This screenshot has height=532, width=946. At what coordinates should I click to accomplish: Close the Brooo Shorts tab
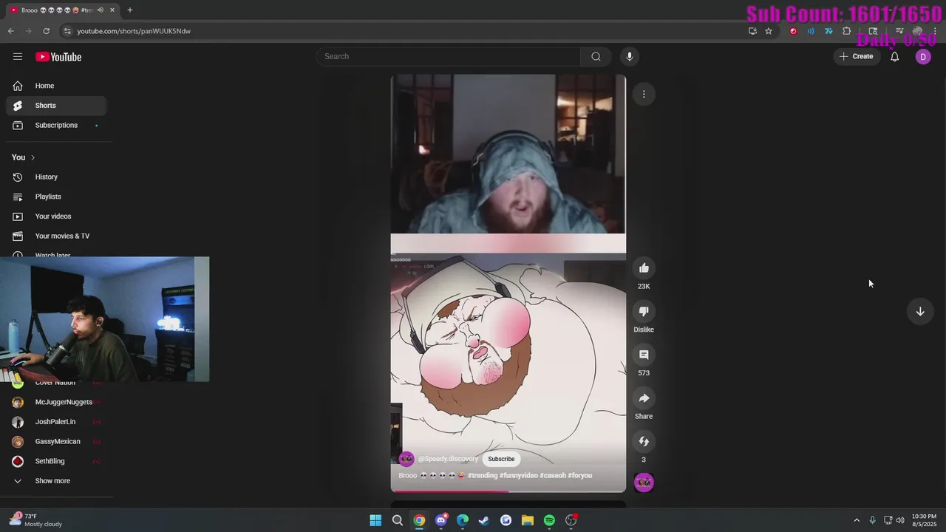[x=112, y=10]
